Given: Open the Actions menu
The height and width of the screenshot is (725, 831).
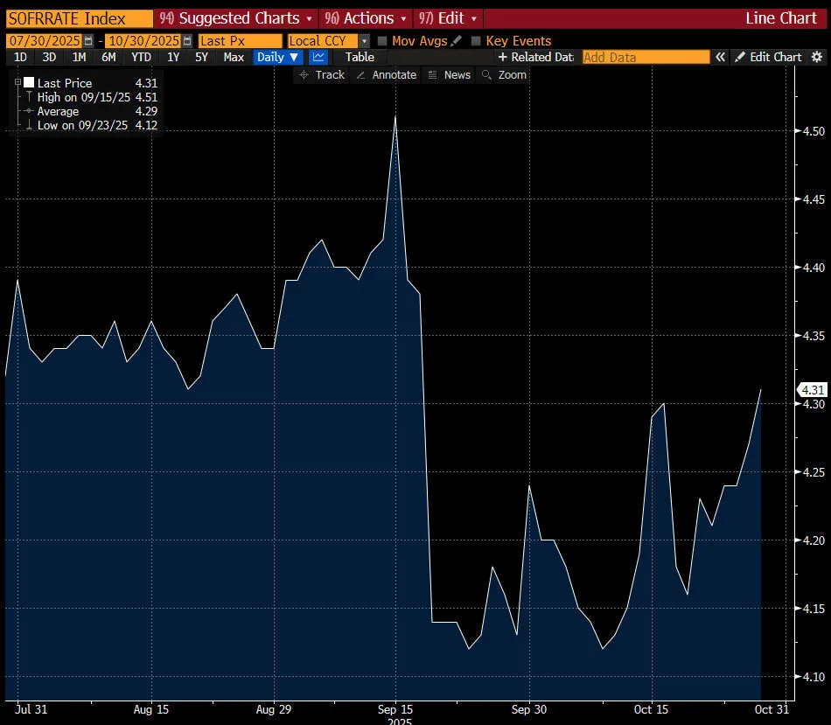Looking at the screenshot, I should pyautogui.click(x=367, y=18).
